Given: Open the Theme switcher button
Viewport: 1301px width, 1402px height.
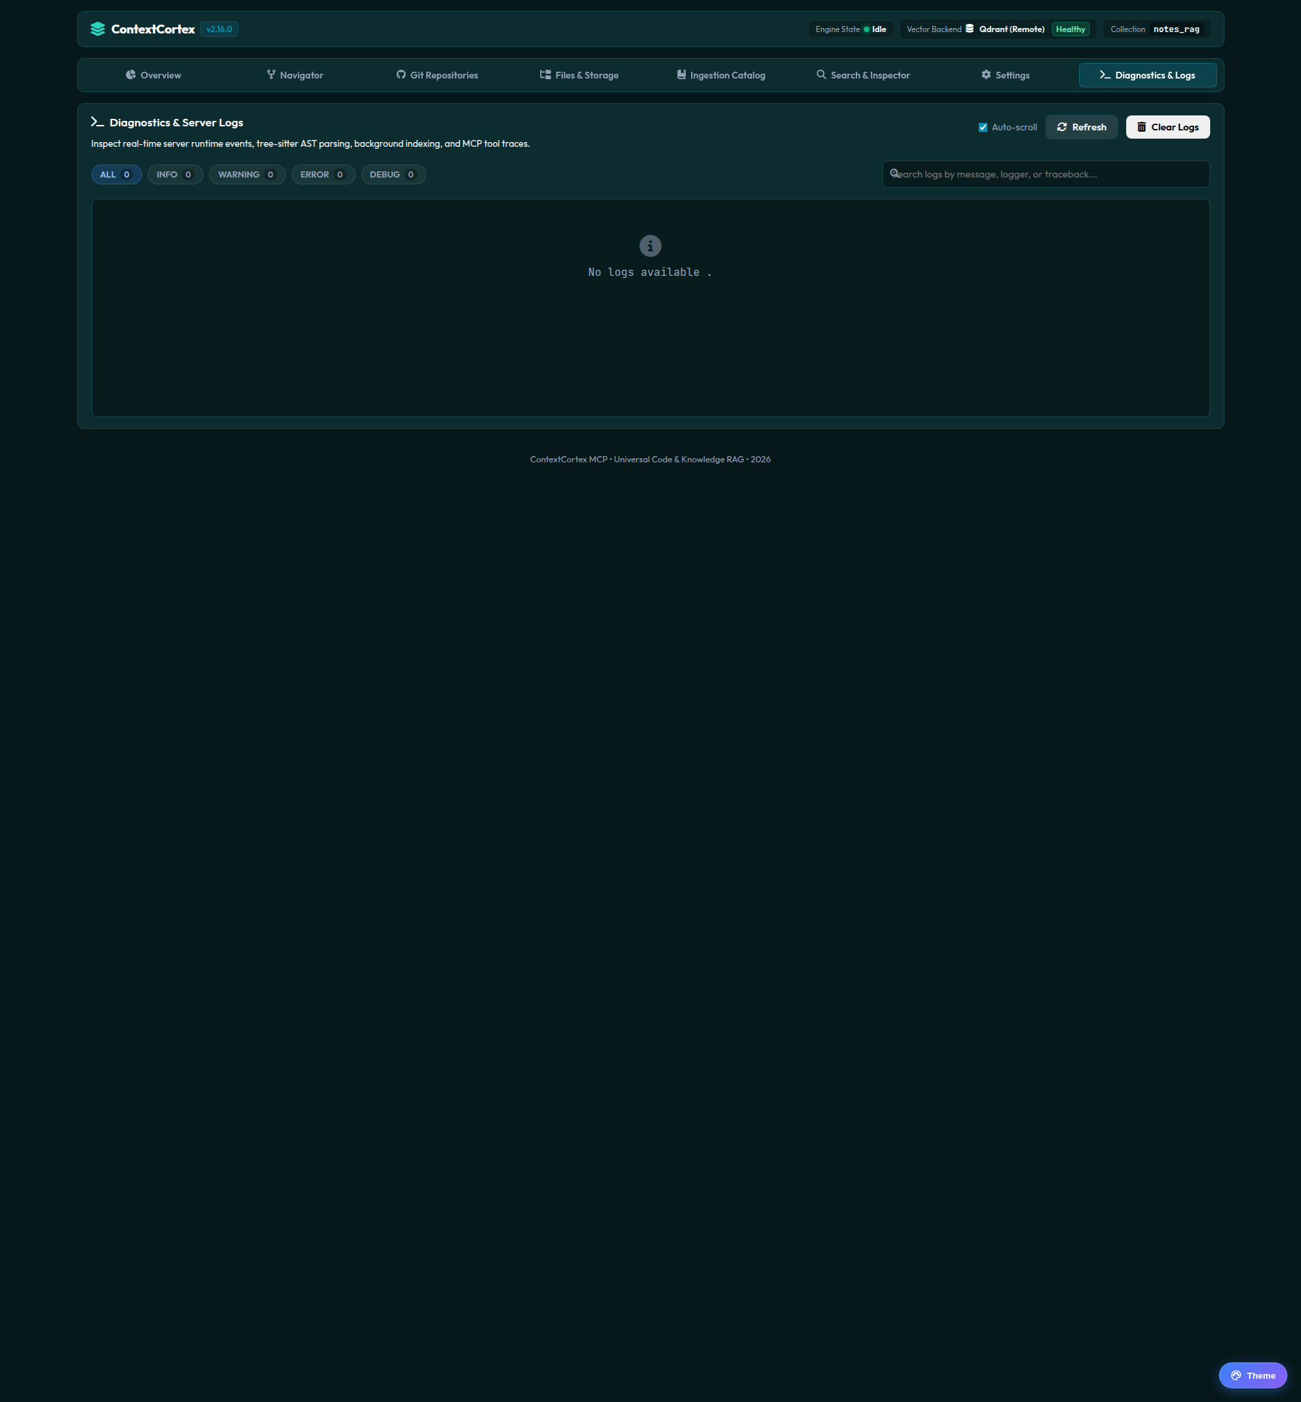Looking at the screenshot, I should (1253, 1375).
